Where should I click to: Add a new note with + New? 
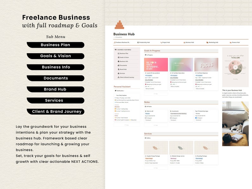[x=156, y=125]
